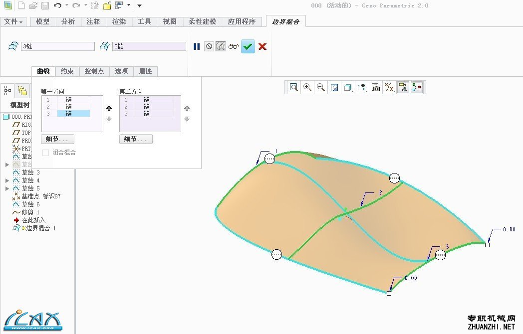Switch to the 应用程序 ribbon tab
The image size is (523, 334).
click(x=242, y=21)
